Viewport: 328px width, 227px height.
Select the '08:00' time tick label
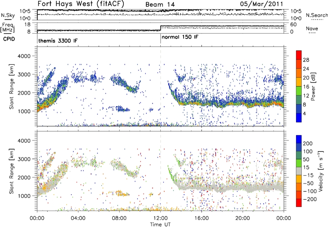(119, 218)
